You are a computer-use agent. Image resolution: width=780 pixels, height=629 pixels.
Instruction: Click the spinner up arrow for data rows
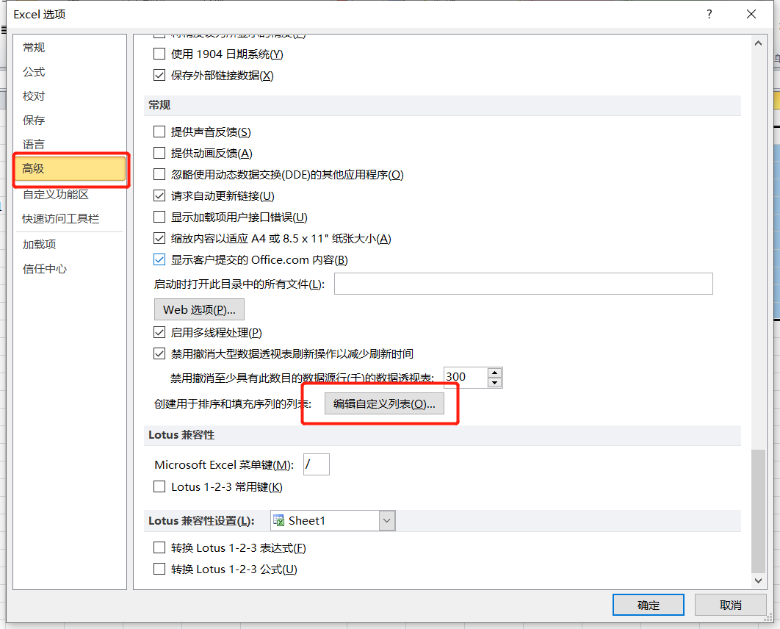pyautogui.click(x=494, y=373)
